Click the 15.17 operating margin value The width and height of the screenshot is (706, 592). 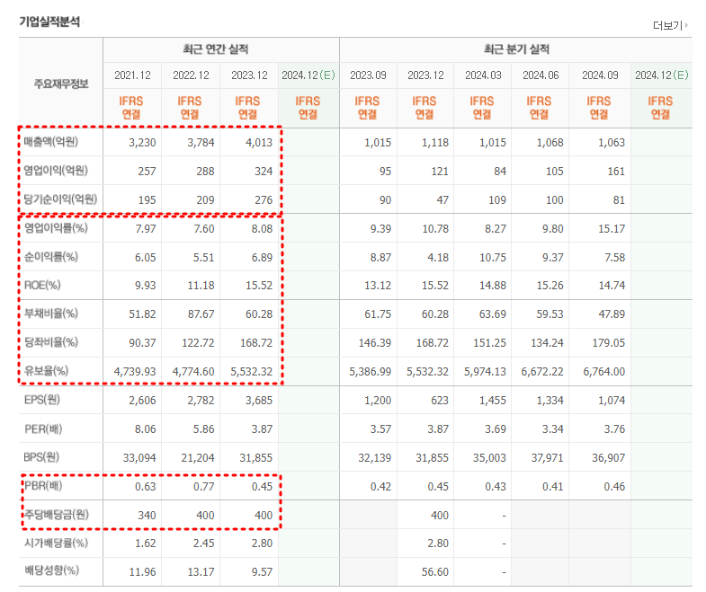pyautogui.click(x=612, y=229)
